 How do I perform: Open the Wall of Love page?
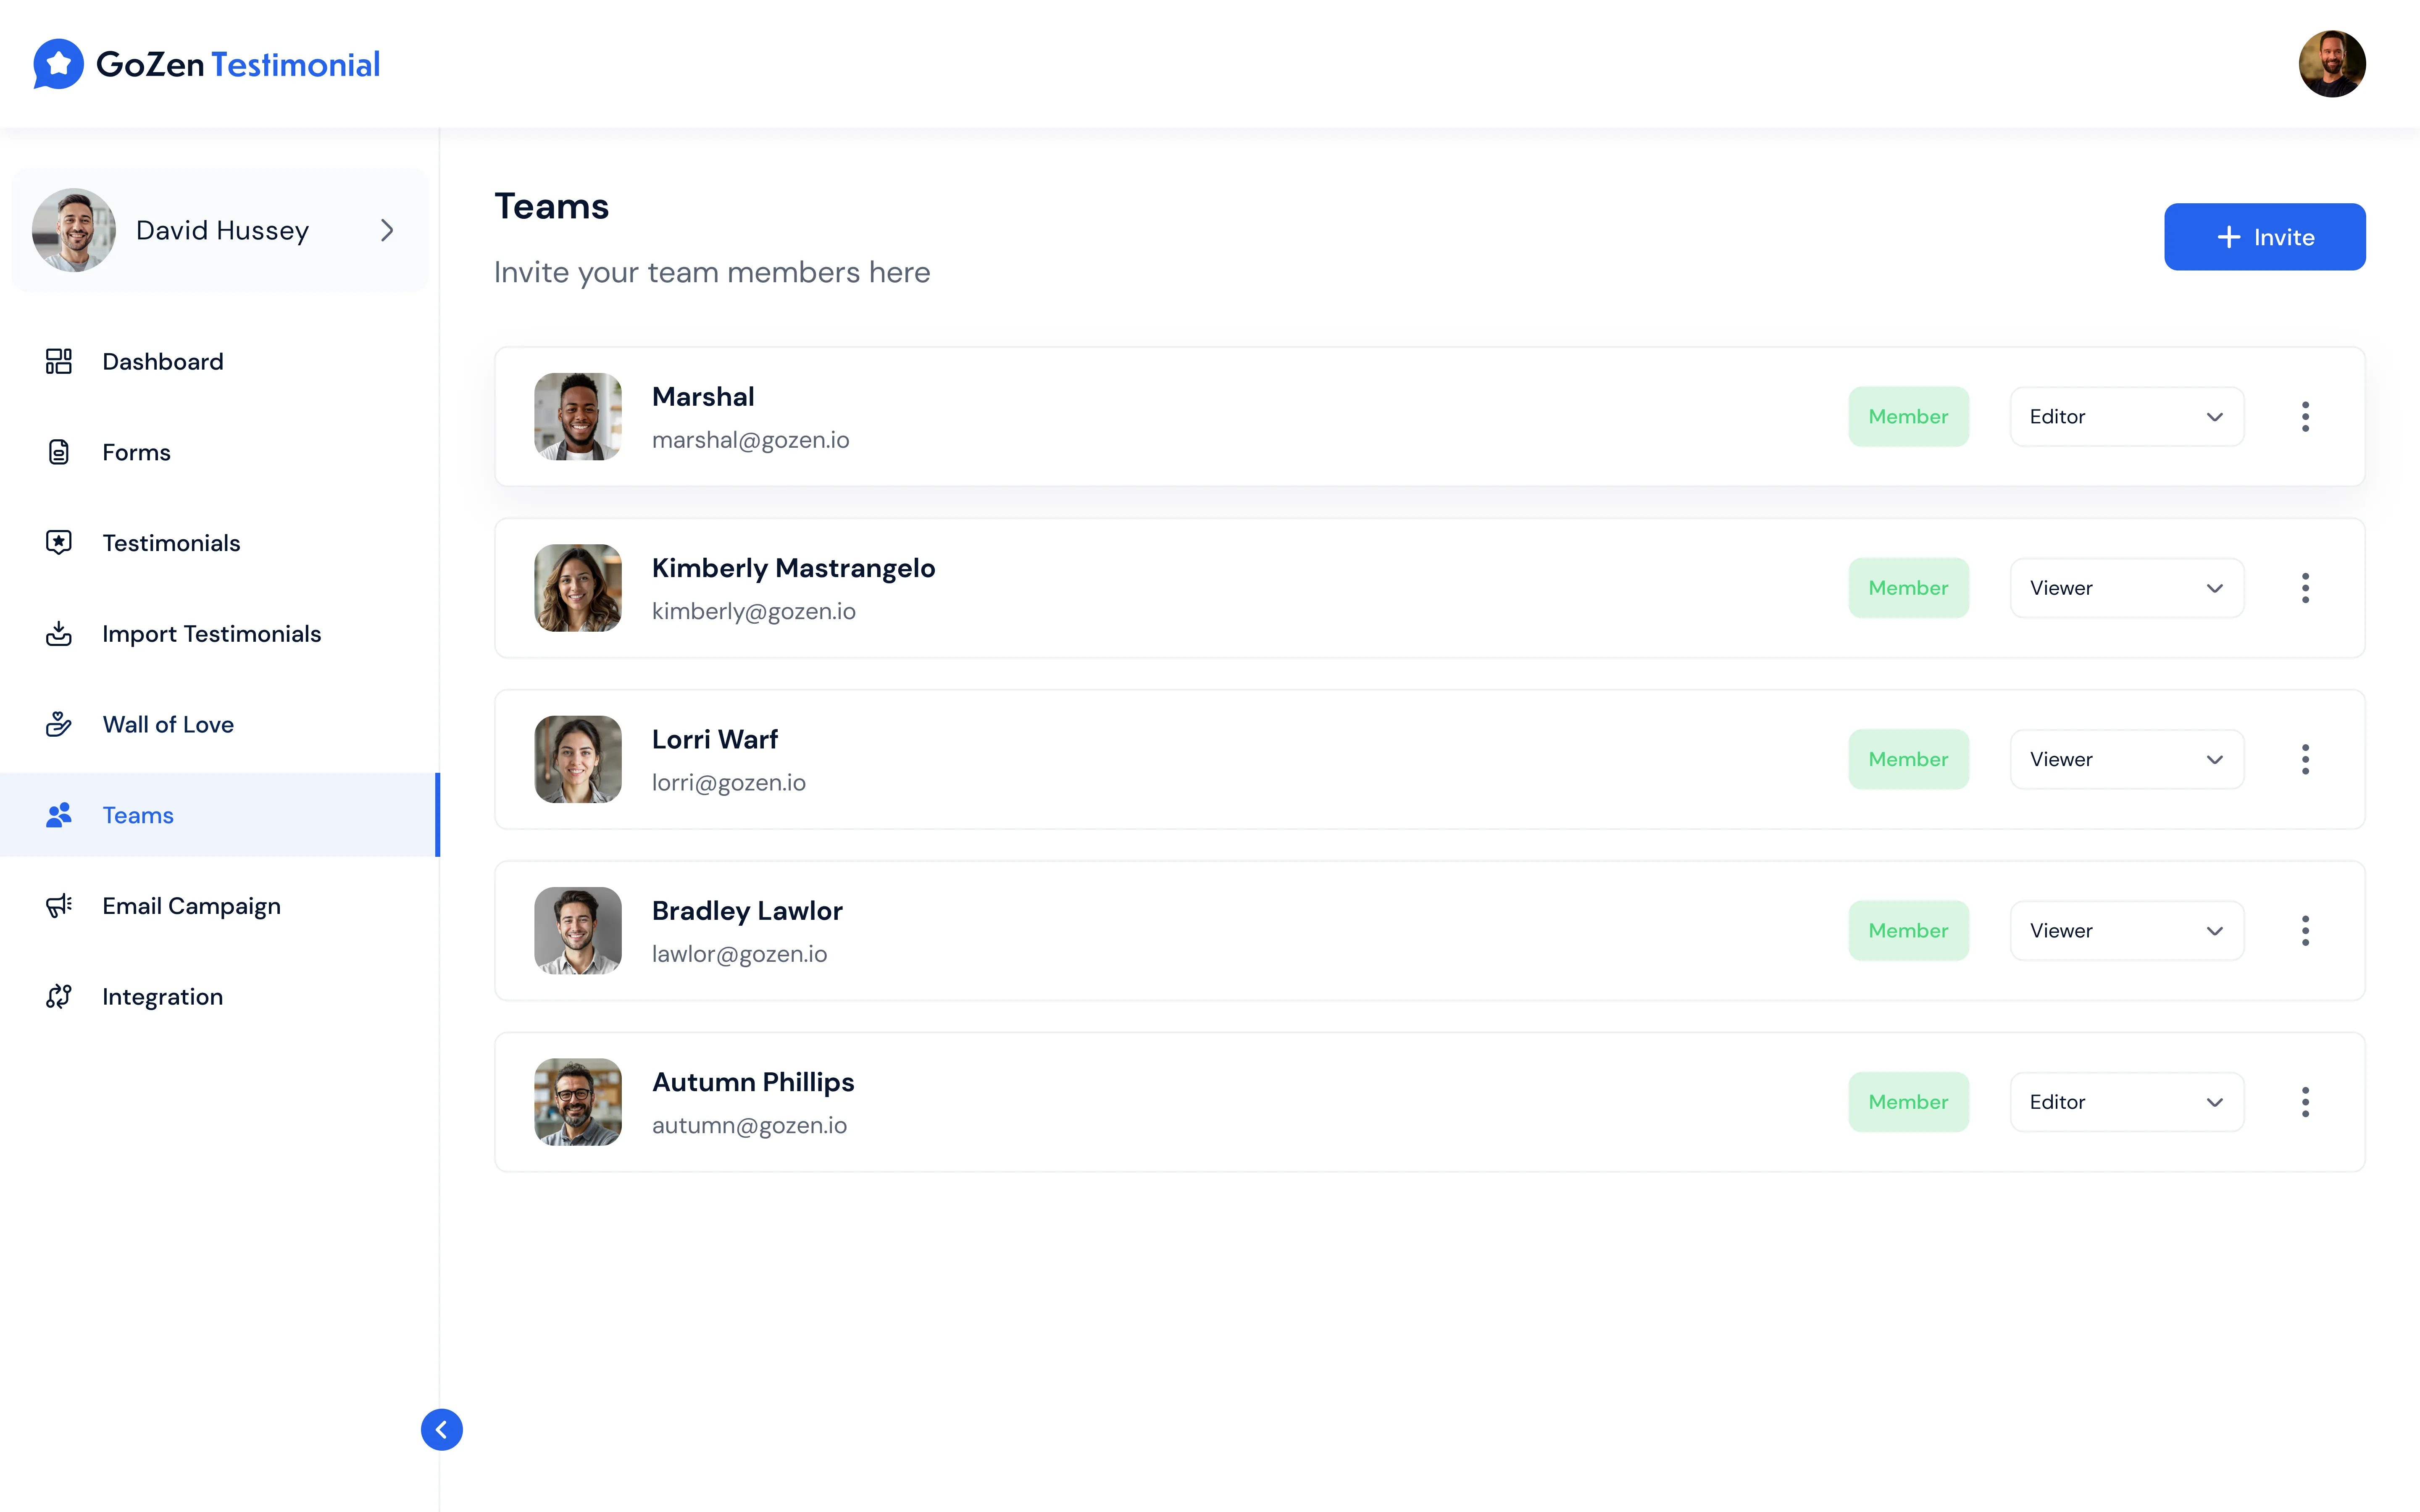click(x=168, y=724)
